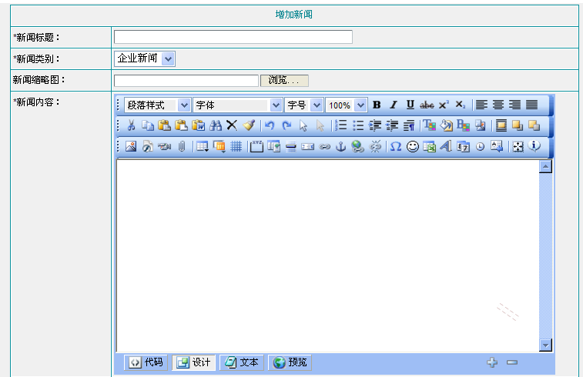This screenshot has width=583, height=377.
Task: Insert a hyperlink with chain icon
Action: tap(324, 146)
